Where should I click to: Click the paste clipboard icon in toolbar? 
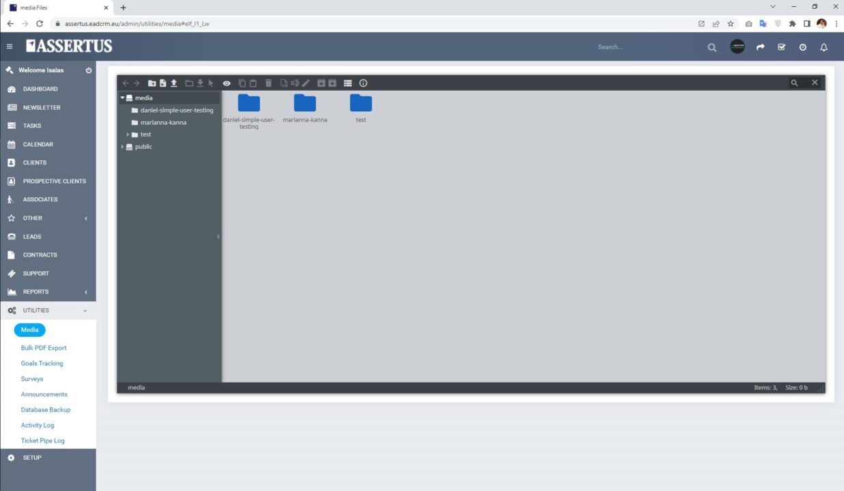[253, 83]
